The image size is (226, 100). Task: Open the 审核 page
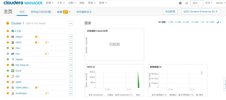coord(82,3)
